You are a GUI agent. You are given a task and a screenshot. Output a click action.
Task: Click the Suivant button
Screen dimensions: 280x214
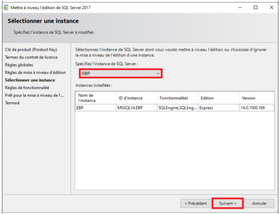coord(227,203)
